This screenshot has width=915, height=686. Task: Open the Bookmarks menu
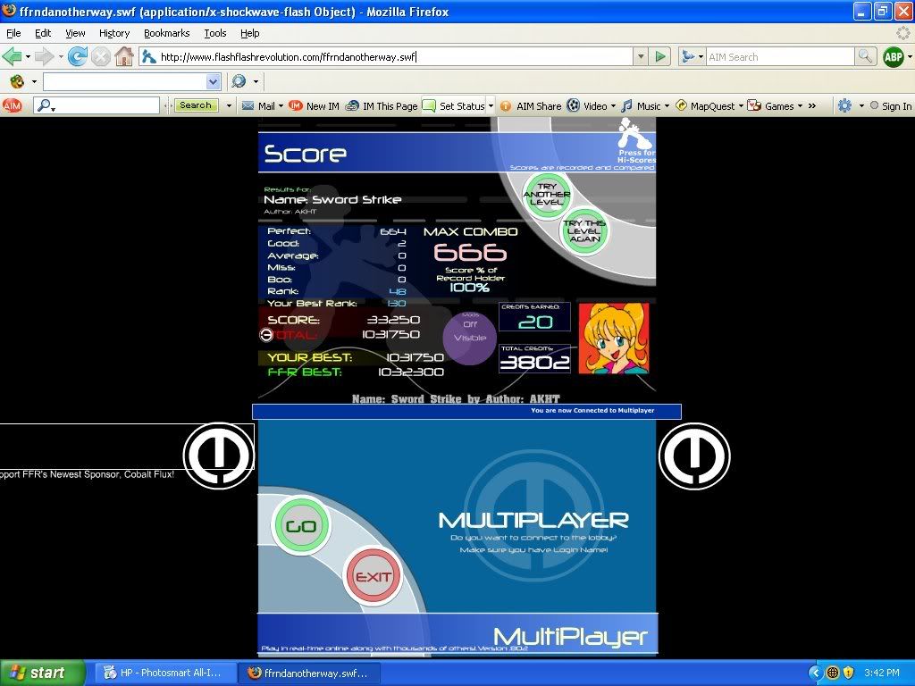[x=166, y=33]
